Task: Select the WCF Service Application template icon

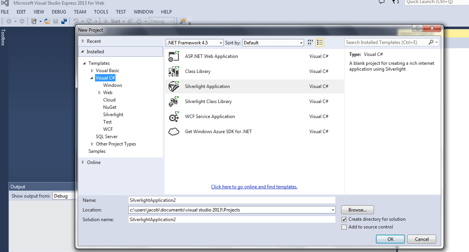Action: tap(174, 117)
